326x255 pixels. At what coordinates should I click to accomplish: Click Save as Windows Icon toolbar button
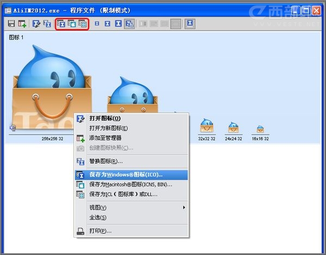pos(61,23)
